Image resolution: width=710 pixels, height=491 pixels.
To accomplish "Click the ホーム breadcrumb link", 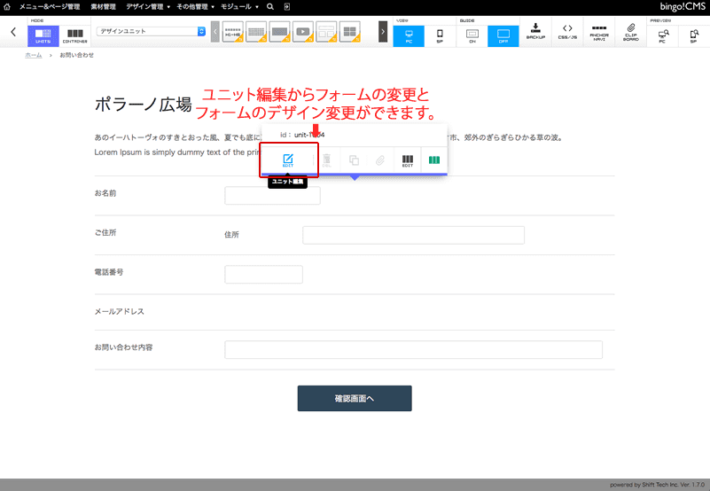I will [x=34, y=55].
